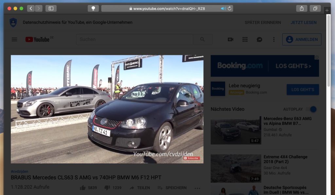The width and height of the screenshot is (335, 195).
Task: Click the video title BRABUS Mercedes CLS63
Action: [x=86, y=177]
